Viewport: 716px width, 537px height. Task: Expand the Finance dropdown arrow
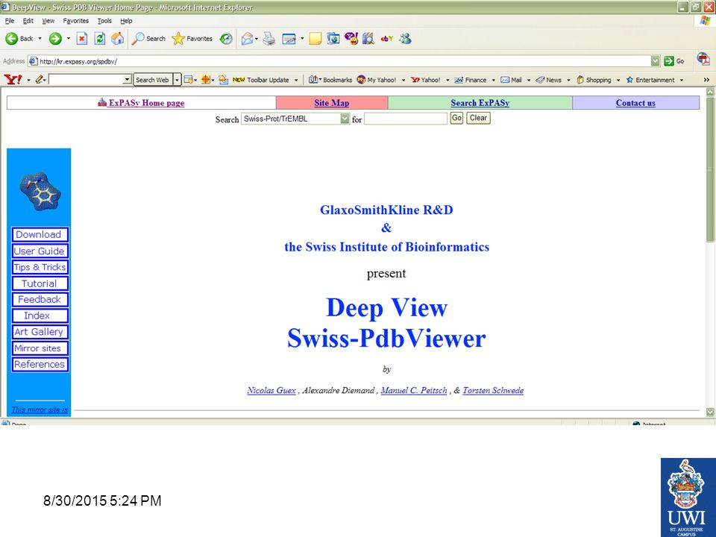click(493, 80)
